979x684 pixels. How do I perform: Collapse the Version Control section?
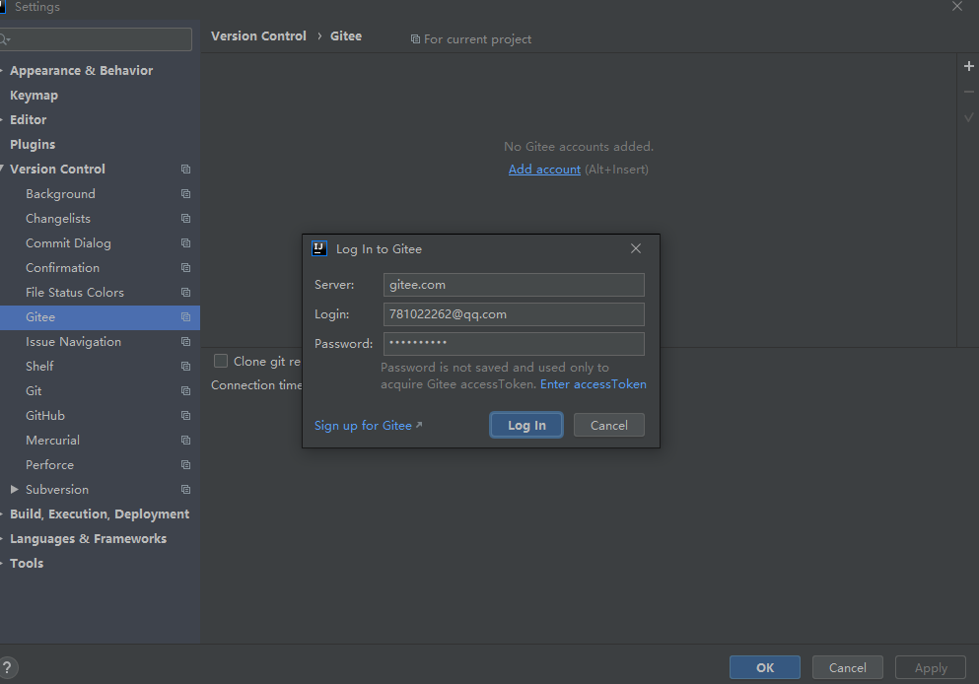2,169
